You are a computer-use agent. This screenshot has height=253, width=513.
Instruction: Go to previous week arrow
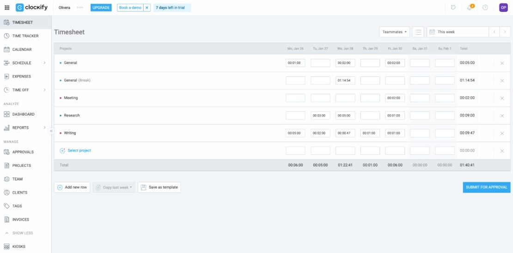[494, 32]
